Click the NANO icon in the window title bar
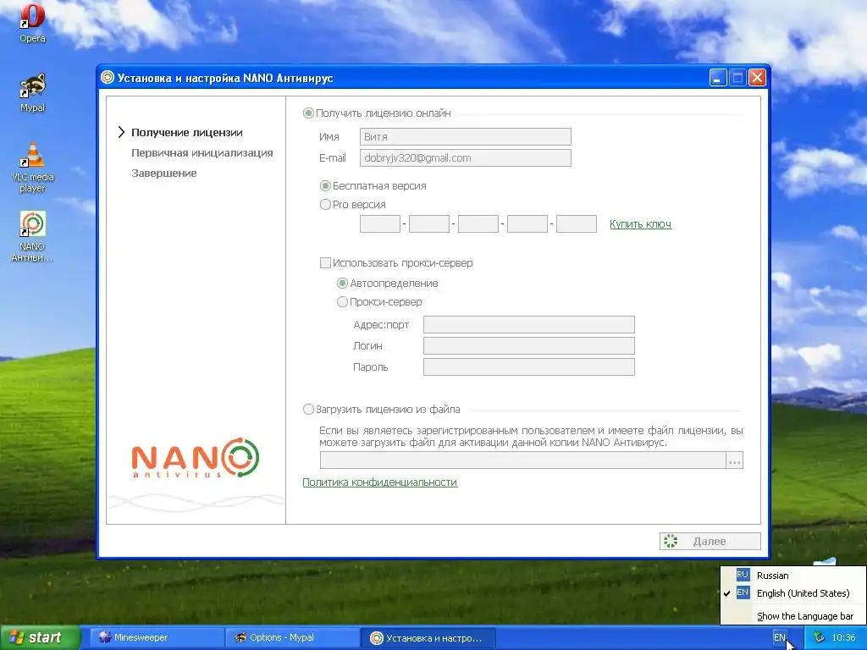 [108, 77]
